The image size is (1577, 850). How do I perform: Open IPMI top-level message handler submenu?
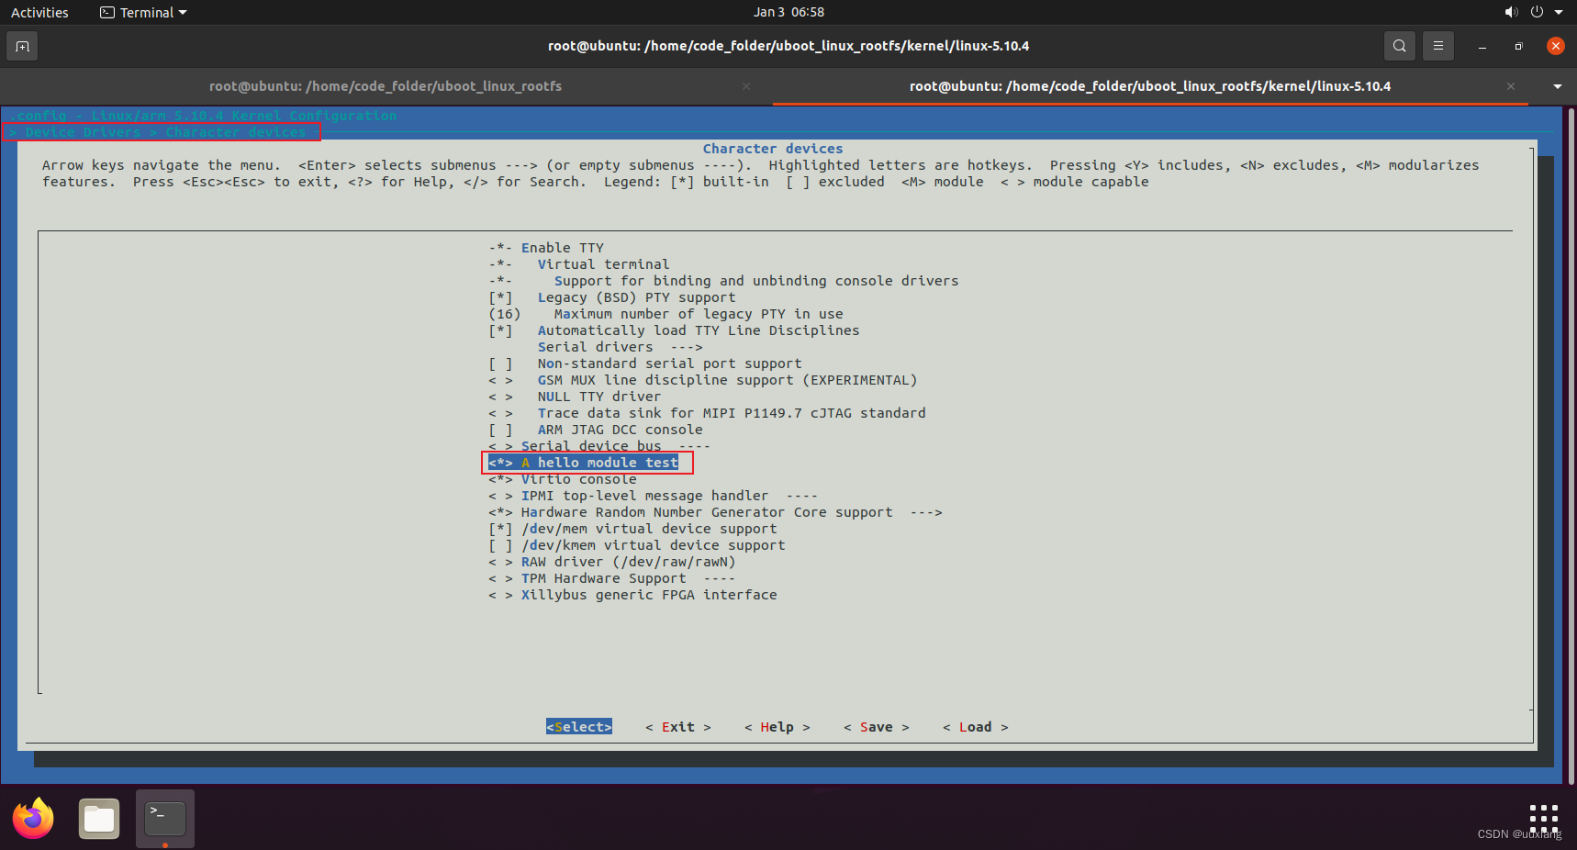point(654,496)
